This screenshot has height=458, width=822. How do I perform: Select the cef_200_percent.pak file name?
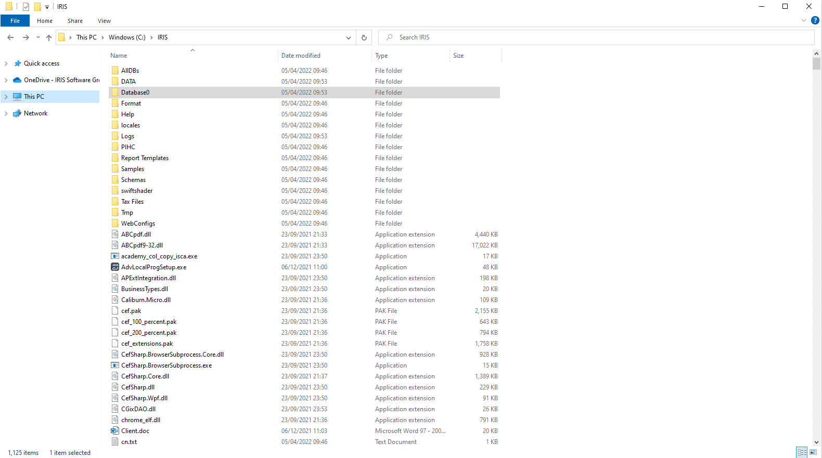(149, 332)
